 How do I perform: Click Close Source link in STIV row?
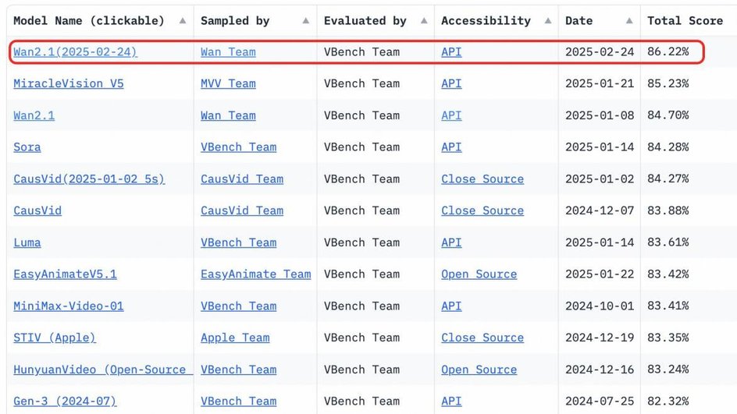point(482,338)
